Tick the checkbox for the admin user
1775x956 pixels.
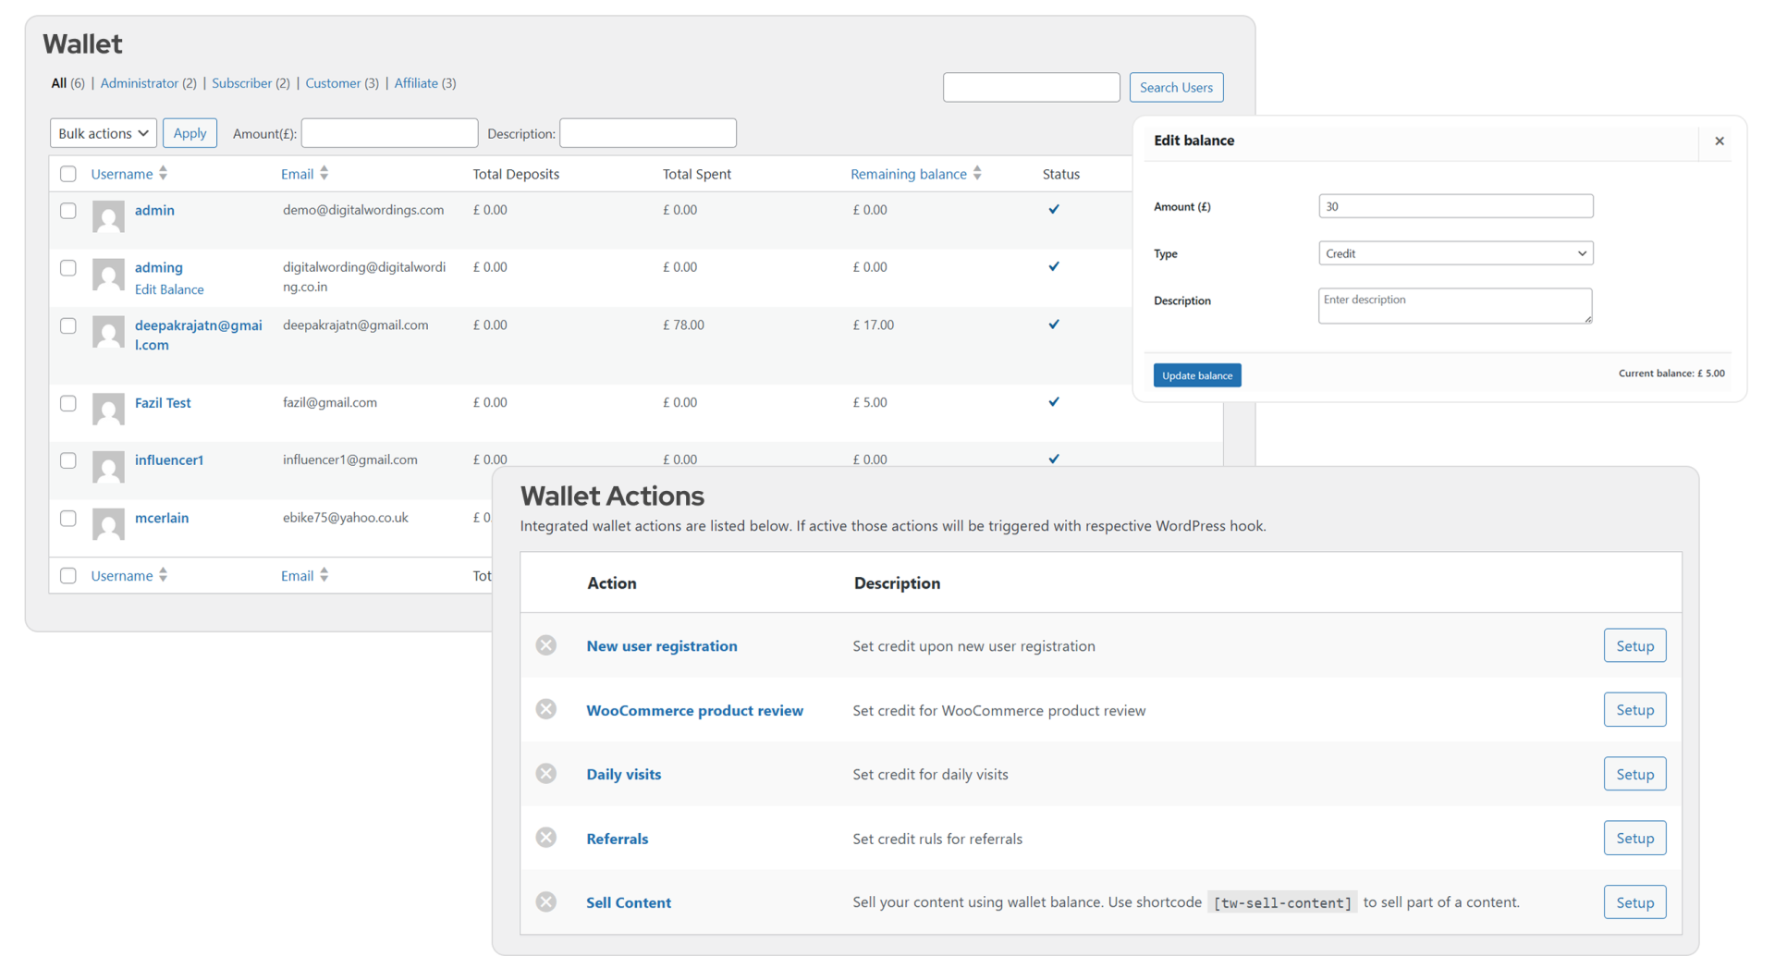pyautogui.click(x=68, y=211)
